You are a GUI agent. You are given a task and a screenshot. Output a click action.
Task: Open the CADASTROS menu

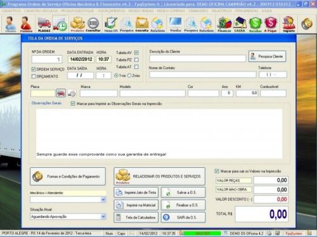11,11
